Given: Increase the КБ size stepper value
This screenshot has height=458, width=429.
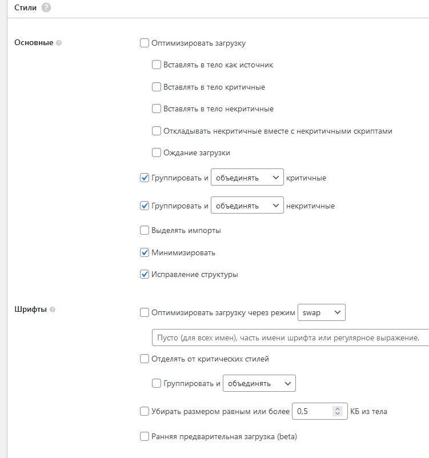Looking at the screenshot, I should 338,408.
